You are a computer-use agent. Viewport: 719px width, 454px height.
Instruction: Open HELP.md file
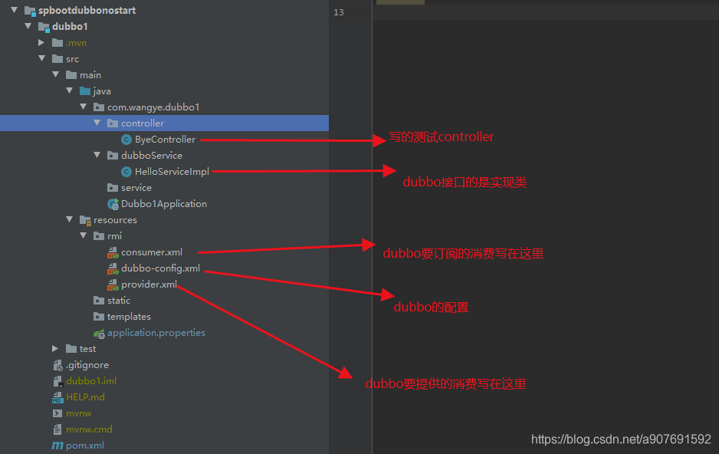pos(85,397)
